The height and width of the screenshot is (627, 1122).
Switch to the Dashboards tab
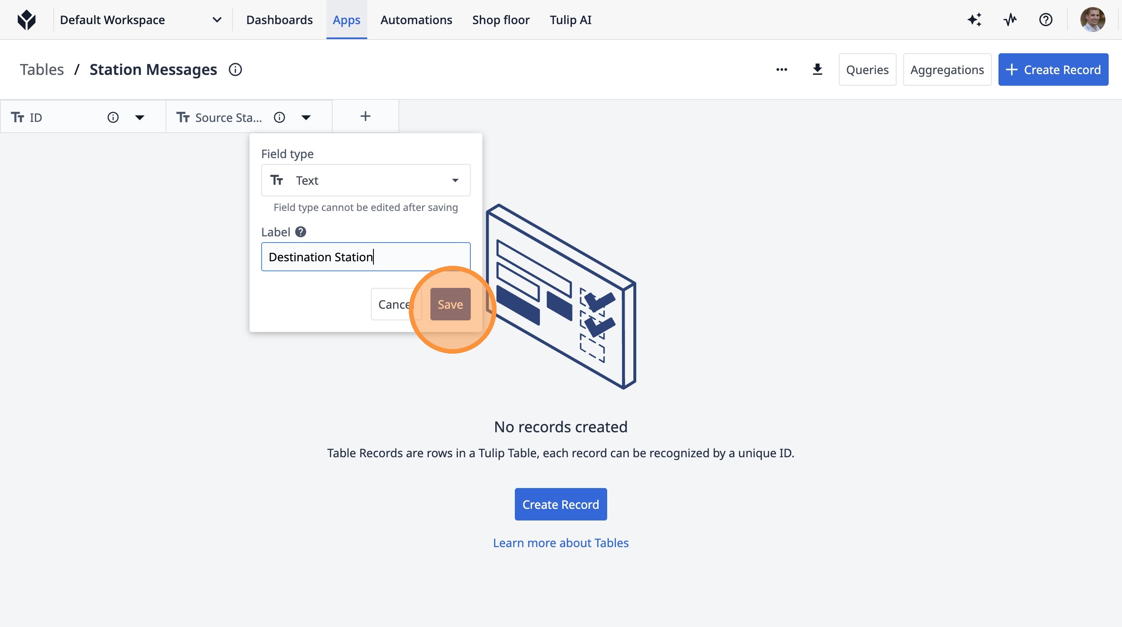[279, 20]
